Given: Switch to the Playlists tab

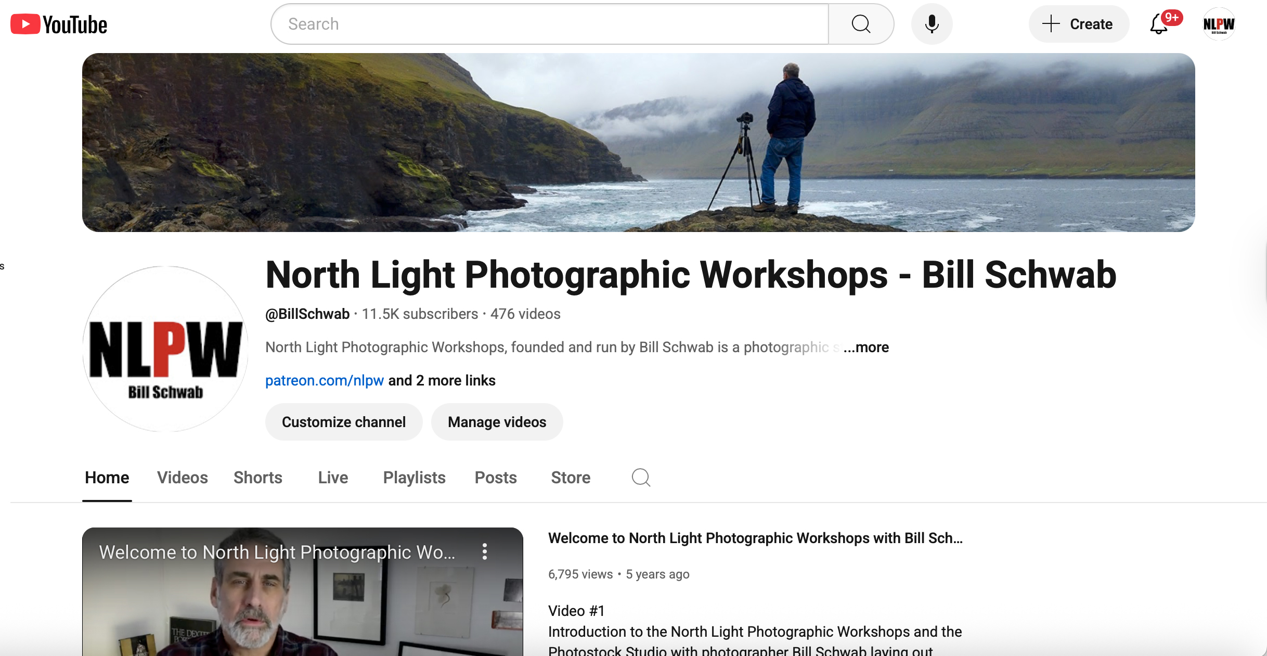Looking at the screenshot, I should (414, 477).
